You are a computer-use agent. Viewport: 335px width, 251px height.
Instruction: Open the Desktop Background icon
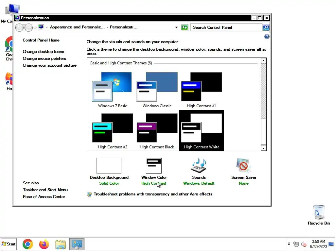[109, 166]
